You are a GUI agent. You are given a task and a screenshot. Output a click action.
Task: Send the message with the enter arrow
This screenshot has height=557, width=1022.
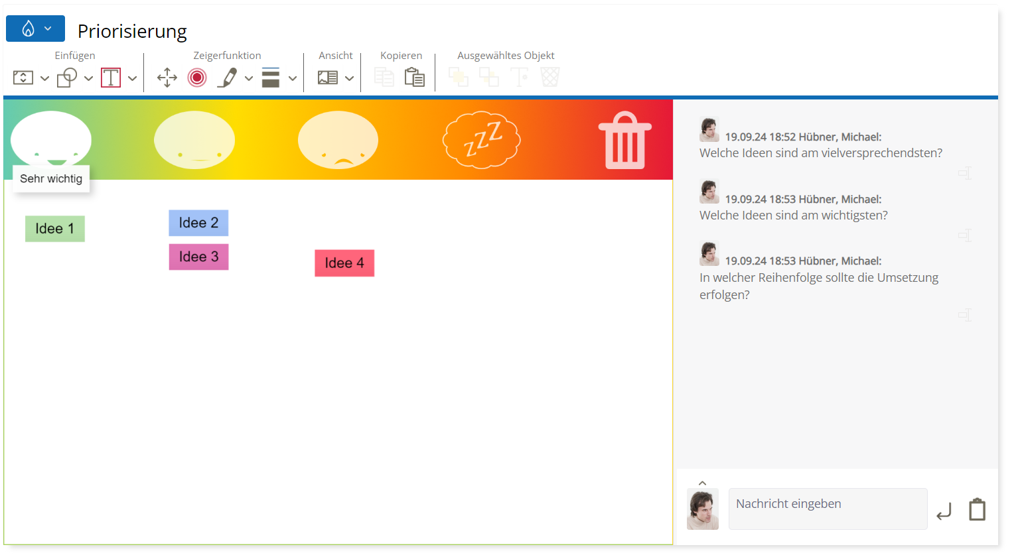coord(944,511)
